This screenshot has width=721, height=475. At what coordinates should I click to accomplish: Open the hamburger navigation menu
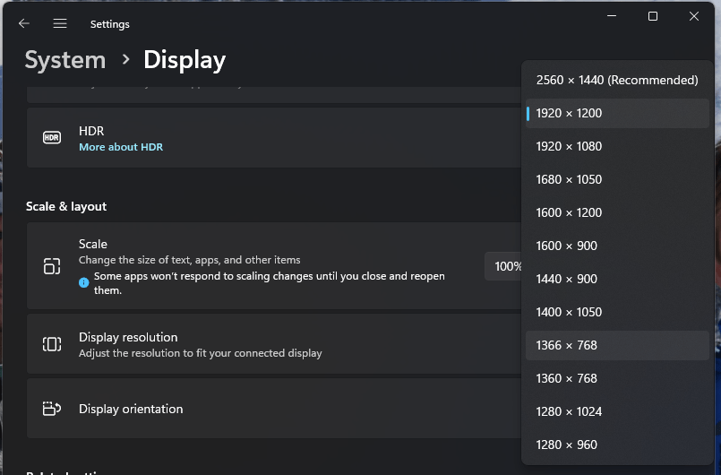(60, 23)
